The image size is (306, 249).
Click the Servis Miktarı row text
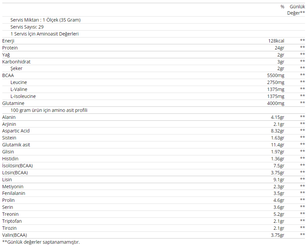pos(45,20)
